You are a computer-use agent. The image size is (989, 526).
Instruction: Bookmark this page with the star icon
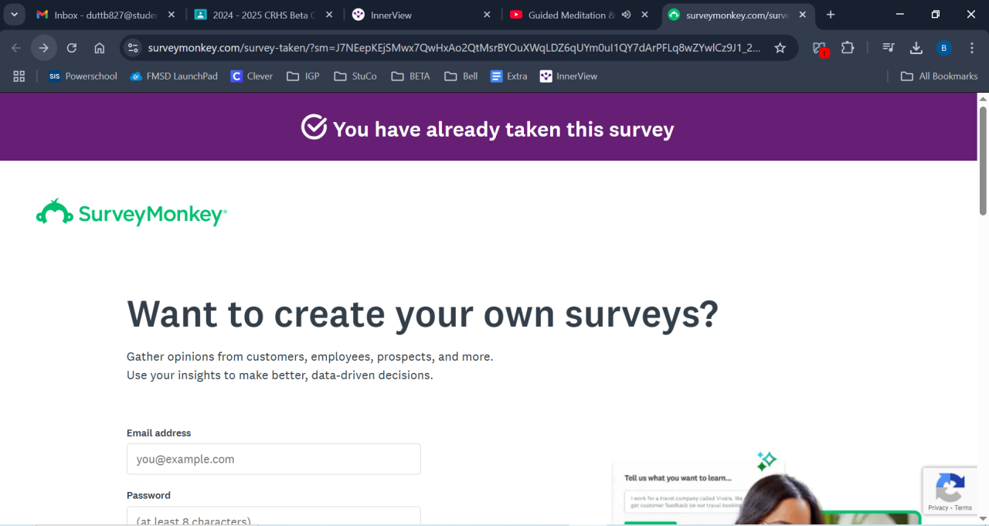point(780,48)
